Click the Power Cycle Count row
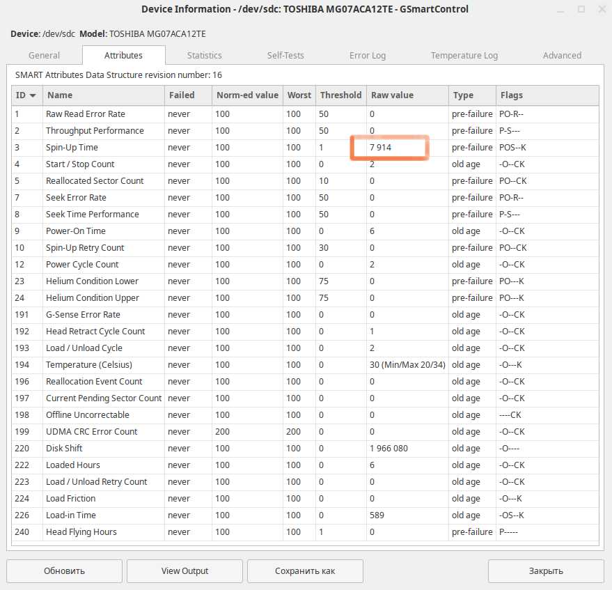612x590 pixels. pos(305,264)
